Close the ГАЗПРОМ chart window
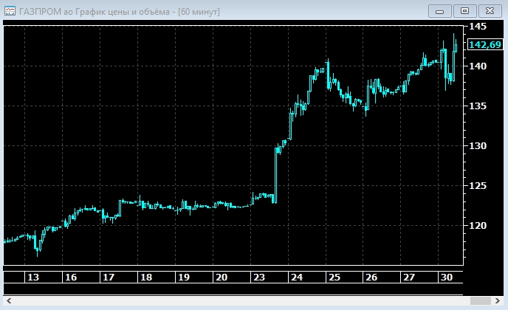This screenshot has width=508, height=310. tap(488, 10)
